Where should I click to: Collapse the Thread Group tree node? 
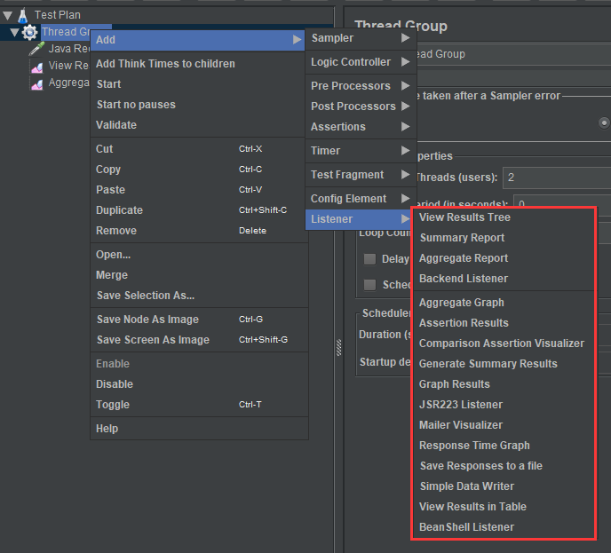coord(14,32)
